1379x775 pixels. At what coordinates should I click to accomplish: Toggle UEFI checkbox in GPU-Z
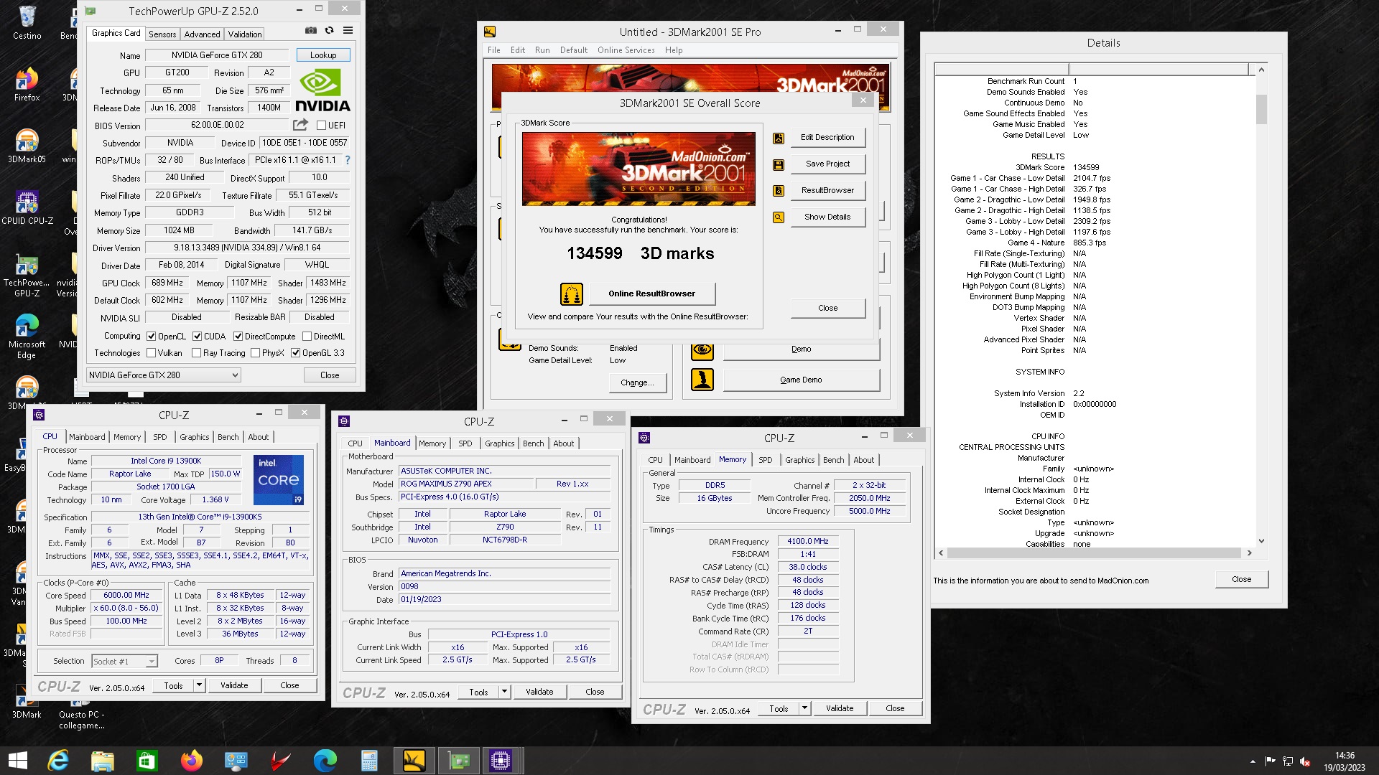322,126
